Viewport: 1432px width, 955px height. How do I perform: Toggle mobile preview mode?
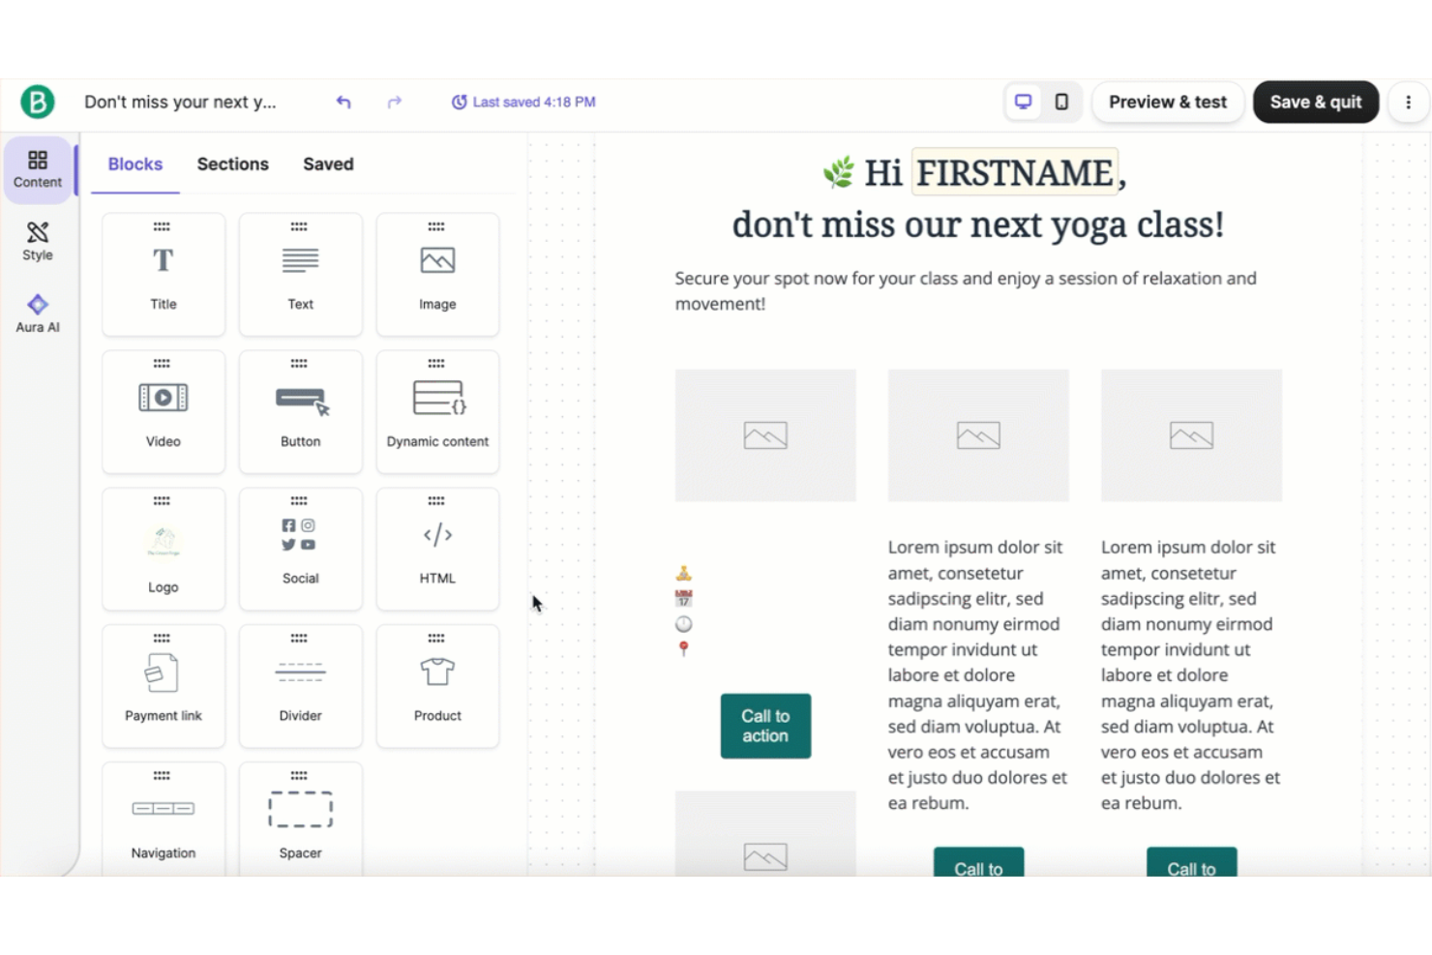1062,101
